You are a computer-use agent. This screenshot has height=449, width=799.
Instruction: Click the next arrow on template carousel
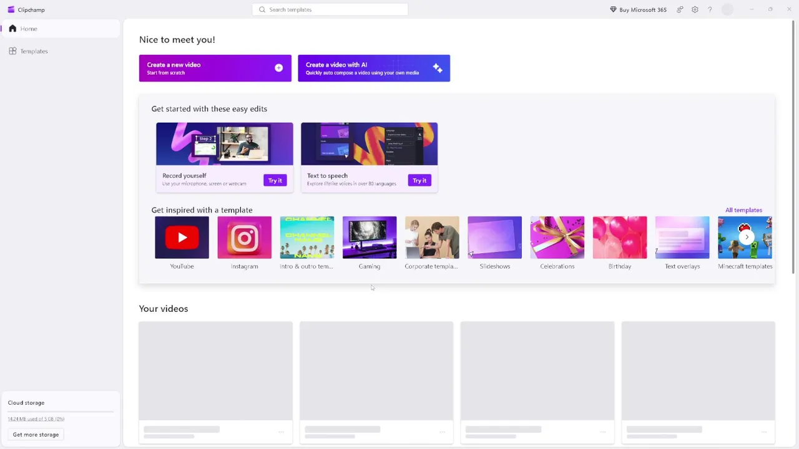click(747, 237)
